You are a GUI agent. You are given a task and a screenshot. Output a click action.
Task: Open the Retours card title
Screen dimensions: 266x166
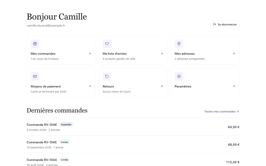coord(108,86)
